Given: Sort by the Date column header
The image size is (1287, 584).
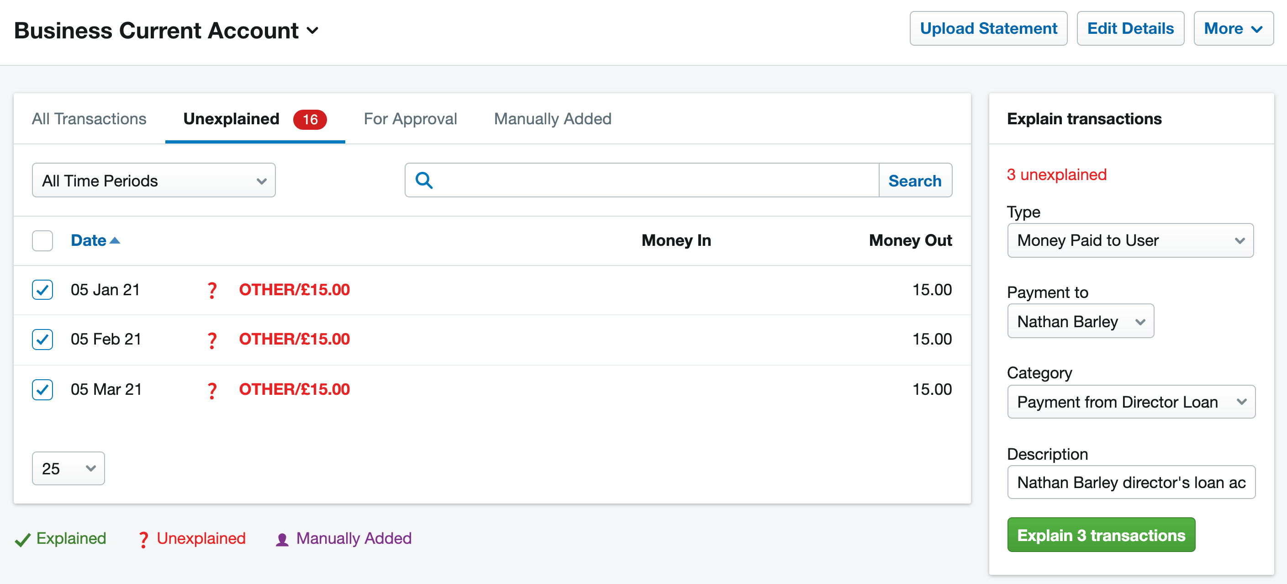Looking at the screenshot, I should 89,240.
